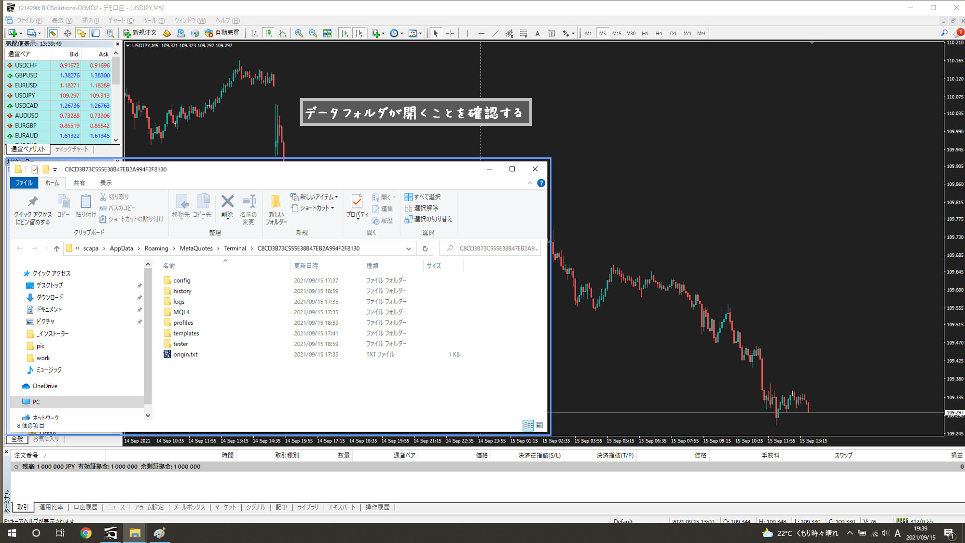
Task: Toggle 自動売買 auto trading
Action: (x=222, y=33)
